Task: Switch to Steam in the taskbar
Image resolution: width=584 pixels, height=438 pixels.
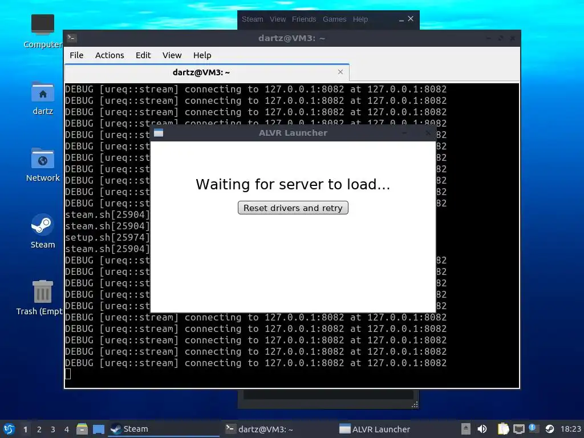Action: (x=164, y=429)
